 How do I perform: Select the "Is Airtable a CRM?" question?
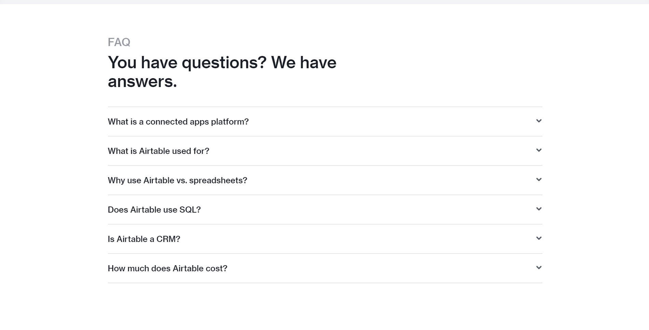(144, 239)
